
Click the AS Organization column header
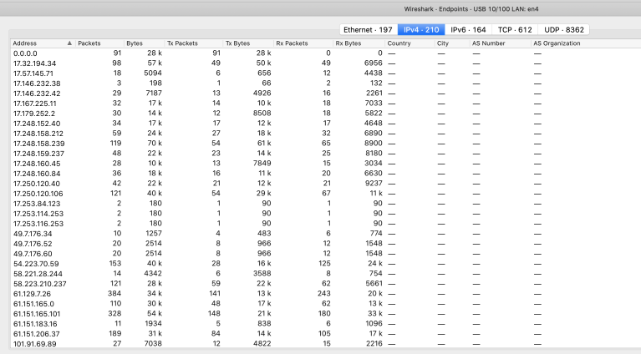coord(557,43)
